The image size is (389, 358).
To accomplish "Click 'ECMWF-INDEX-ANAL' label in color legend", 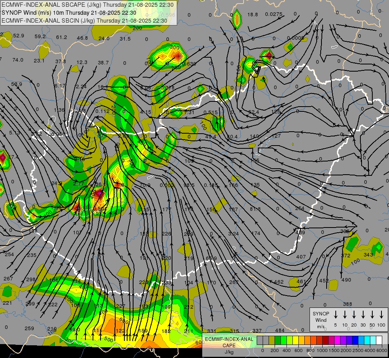I will pyautogui.click(x=229, y=339).
